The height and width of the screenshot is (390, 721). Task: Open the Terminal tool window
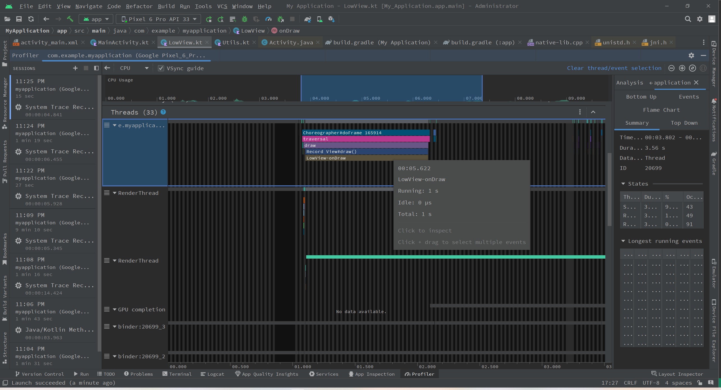(177, 374)
